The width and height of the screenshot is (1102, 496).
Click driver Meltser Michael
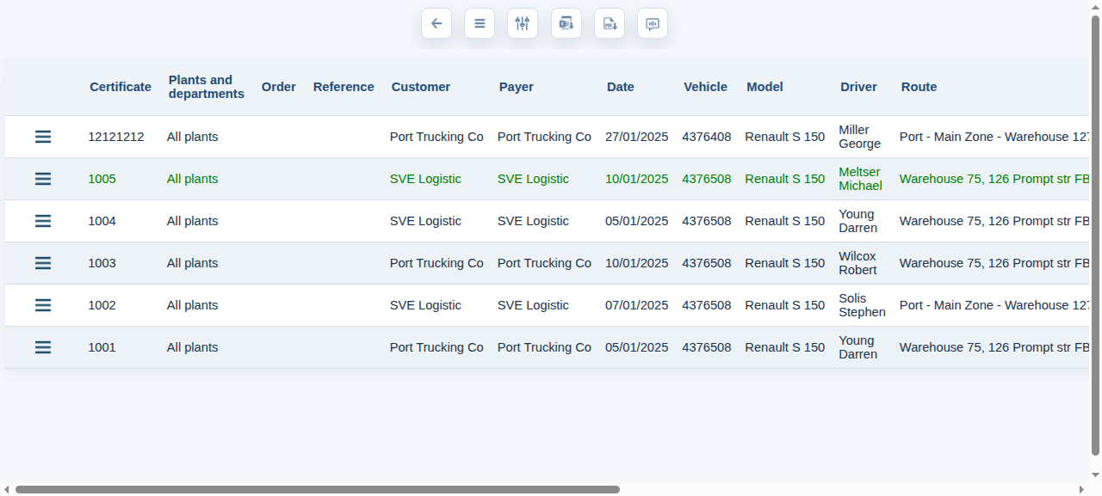coord(861,179)
